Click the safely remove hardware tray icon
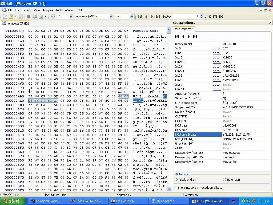The image size is (273, 205). click(x=248, y=201)
